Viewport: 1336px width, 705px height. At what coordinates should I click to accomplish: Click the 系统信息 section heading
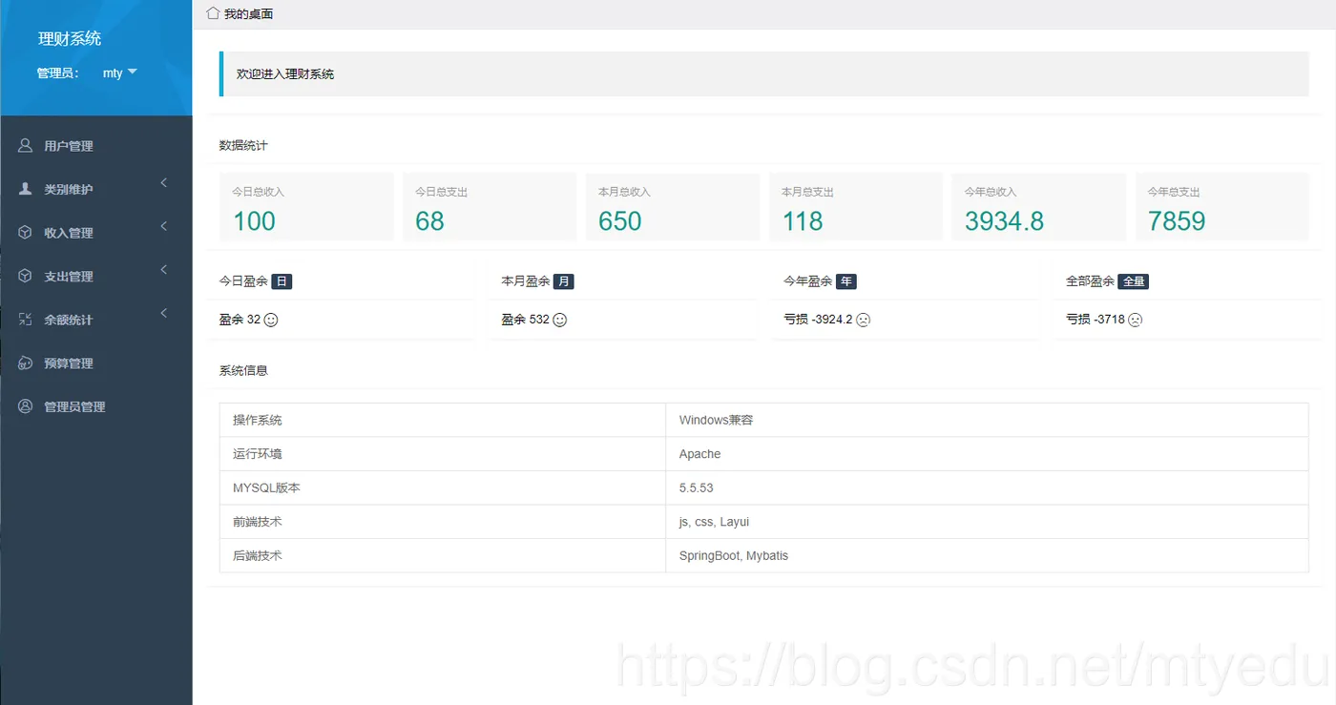point(243,370)
